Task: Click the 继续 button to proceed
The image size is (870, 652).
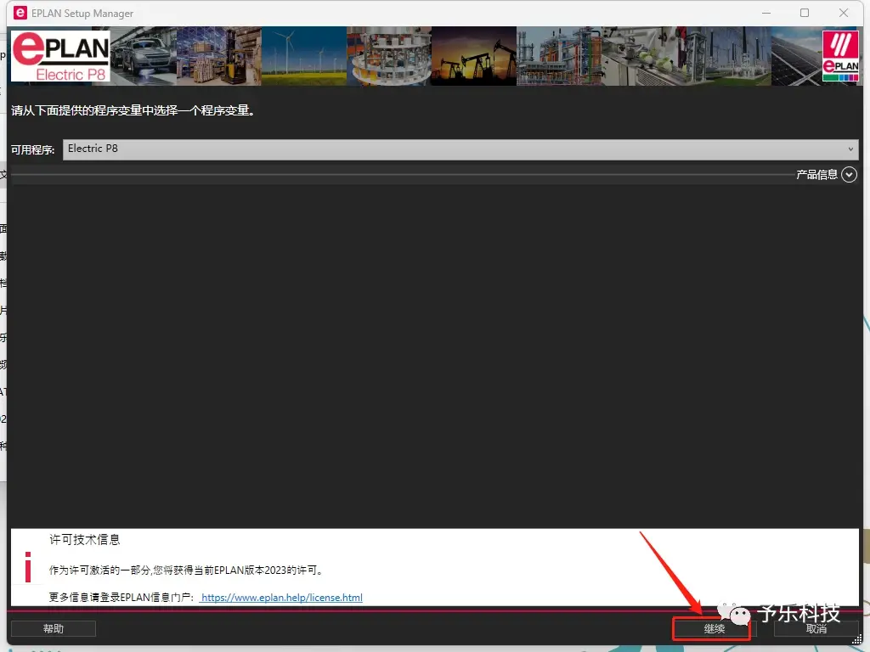Action: [714, 629]
